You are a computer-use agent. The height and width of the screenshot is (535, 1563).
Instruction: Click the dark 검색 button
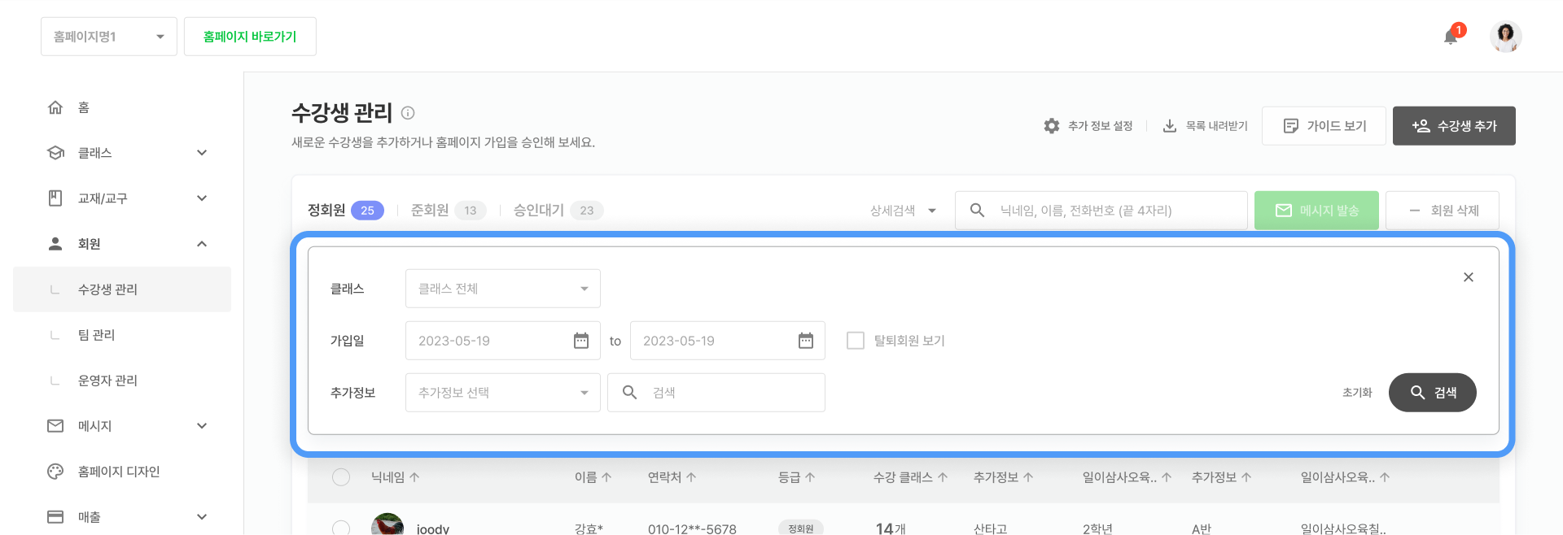tap(1432, 393)
